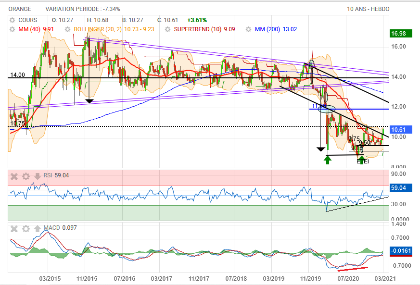Select the MM (40) indicator label
420x285 pixels.
(x=36, y=29)
